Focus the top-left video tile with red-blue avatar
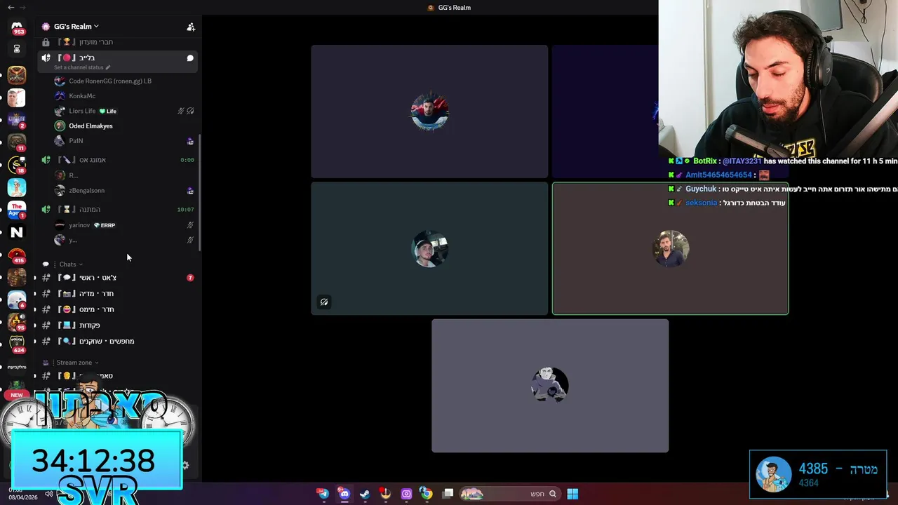This screenshot has height=505, width=898. click(429, 112)
